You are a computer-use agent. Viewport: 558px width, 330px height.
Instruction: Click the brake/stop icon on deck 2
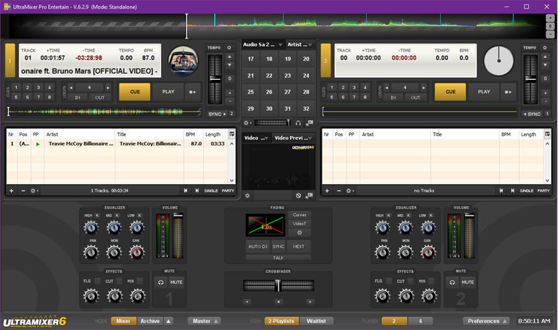[x=508, y=92]
